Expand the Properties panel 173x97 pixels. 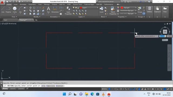(122, 17)
